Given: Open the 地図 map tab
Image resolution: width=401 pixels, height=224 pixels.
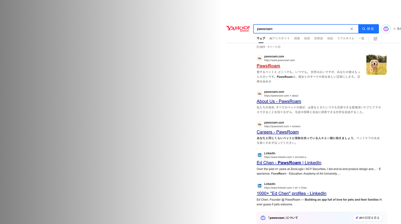Looking at the screenshot, I should [x=330, y=38].
